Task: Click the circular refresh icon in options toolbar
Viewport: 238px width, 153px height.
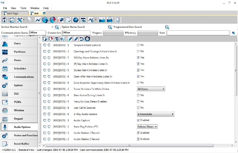Action: coord(88,39)
